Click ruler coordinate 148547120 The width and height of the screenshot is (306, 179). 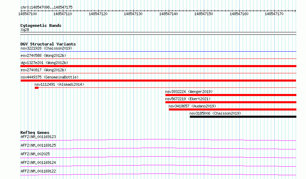[98, 14]
